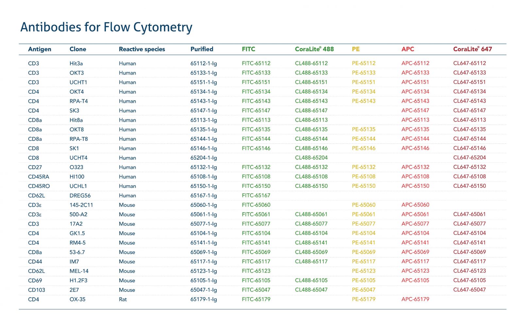Select clone OKT3 cell
This screenshot has width=523, height=327.
click(77, 73)
